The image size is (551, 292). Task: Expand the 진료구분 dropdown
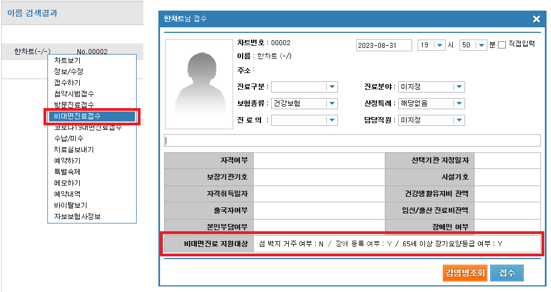click(x=332, y=87)
